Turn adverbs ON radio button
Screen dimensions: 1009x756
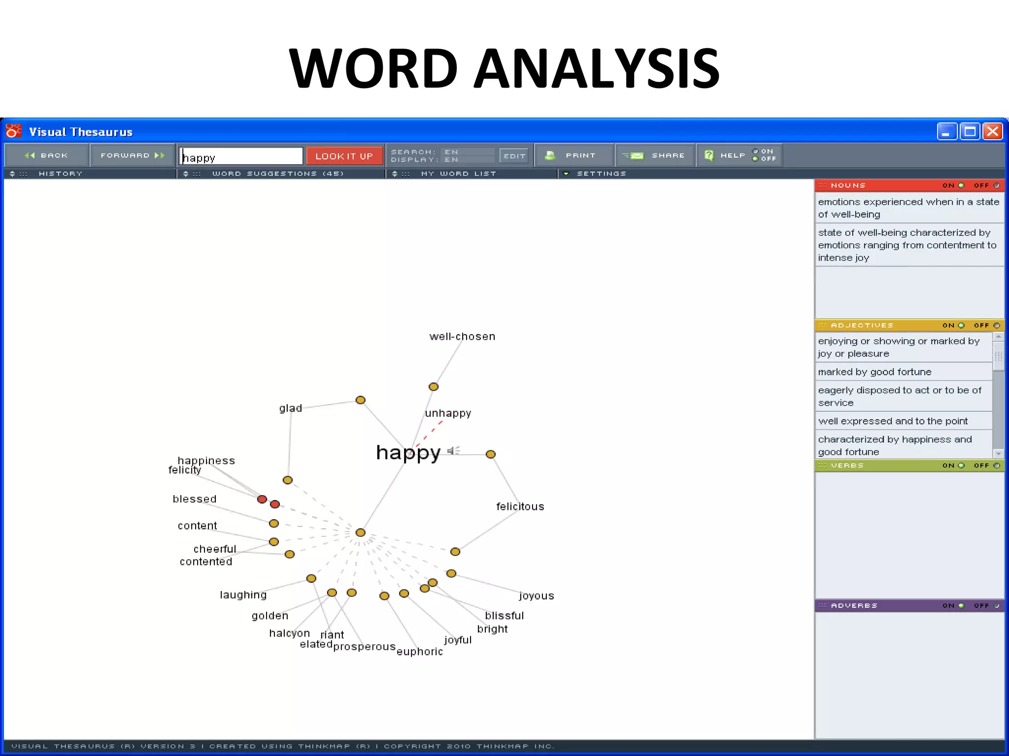pos(961,606)
